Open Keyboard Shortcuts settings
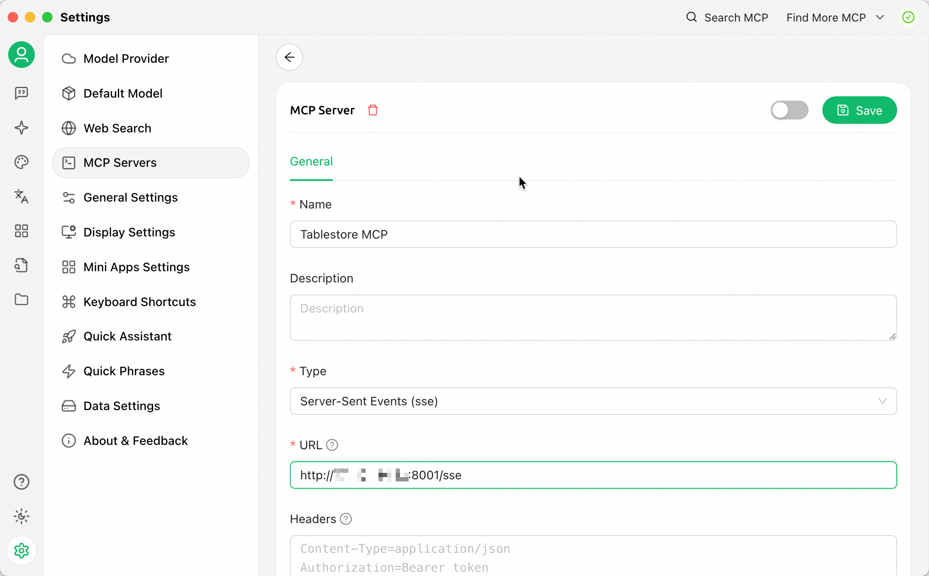The height and width of the screenshot is (576, 929). click(139, 302)
